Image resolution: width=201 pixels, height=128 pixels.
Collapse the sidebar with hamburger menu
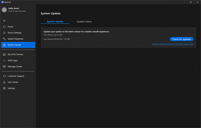coord(4,21)
